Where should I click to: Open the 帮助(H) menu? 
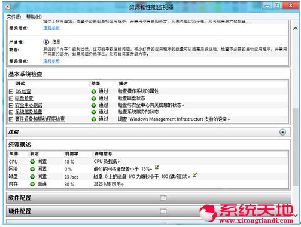tap(34, 17)
